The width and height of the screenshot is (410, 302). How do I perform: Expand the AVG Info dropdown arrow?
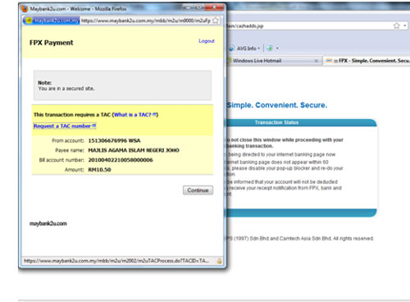point(258,48)
